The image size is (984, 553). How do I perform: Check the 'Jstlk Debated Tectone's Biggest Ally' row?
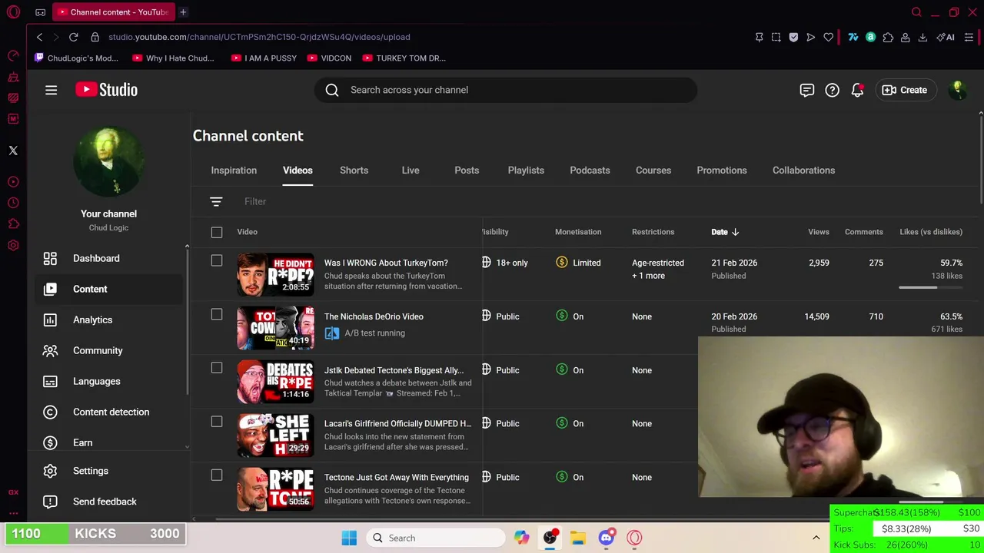[217, 368]
